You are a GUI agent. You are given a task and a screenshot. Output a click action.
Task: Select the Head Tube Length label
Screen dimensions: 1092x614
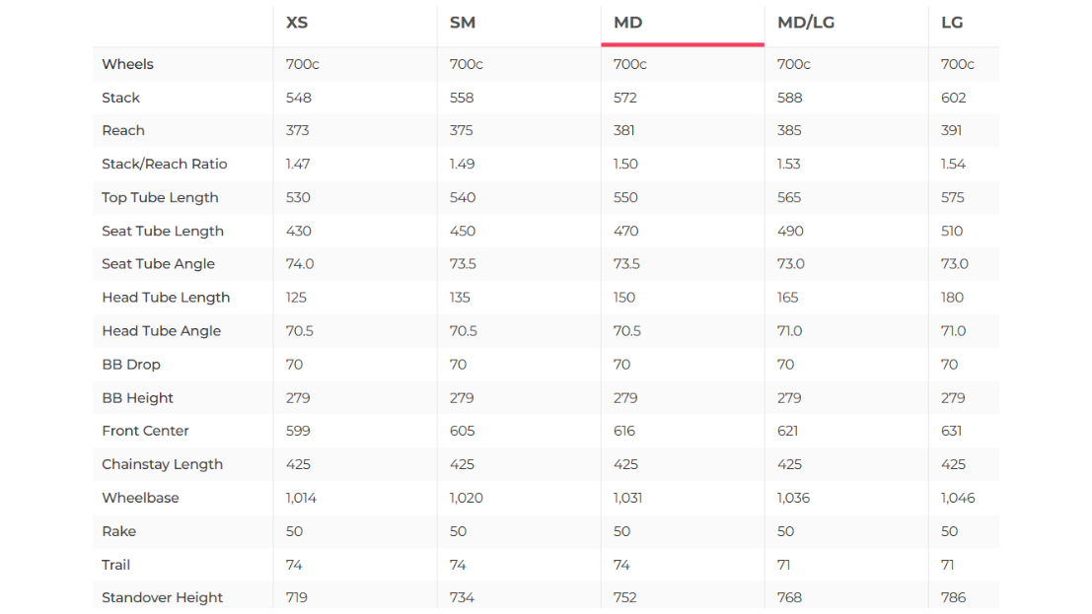tap(166, 298)
